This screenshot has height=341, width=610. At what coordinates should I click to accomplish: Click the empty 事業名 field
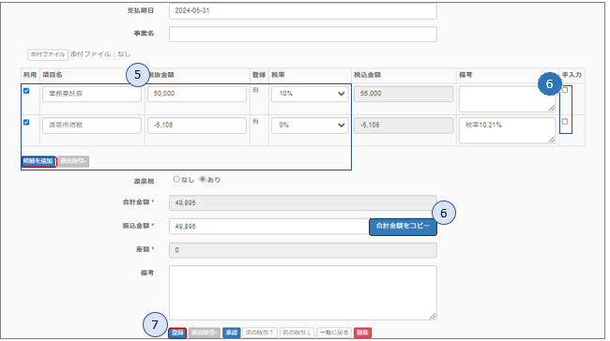[x=303, y=34]
